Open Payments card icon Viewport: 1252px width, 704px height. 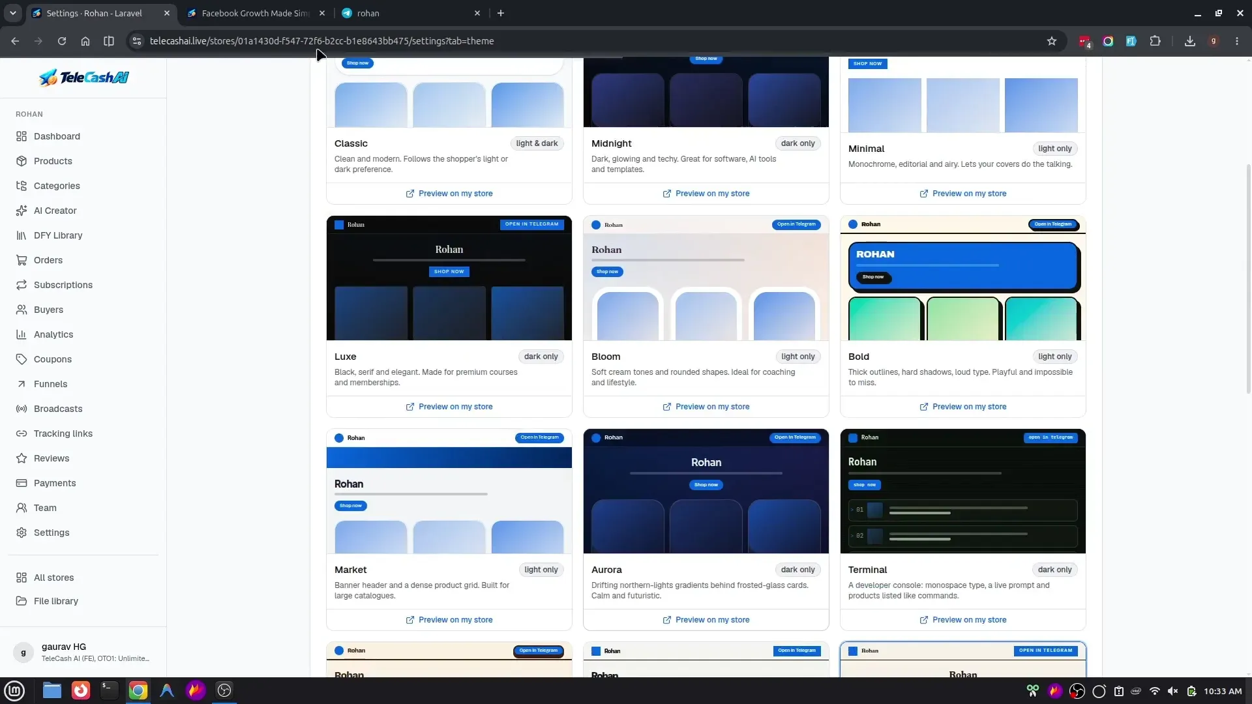click(22, 483)
